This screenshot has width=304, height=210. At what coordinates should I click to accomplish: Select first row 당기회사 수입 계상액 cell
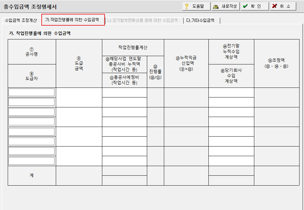231,102
